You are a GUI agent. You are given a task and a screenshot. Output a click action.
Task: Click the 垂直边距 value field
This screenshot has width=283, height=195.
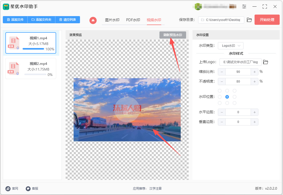point(238,122)
